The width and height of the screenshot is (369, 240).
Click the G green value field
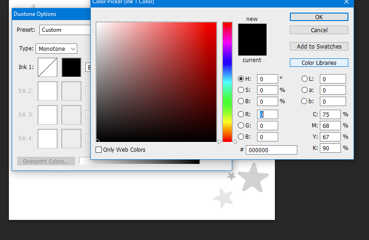pos(267,126)
